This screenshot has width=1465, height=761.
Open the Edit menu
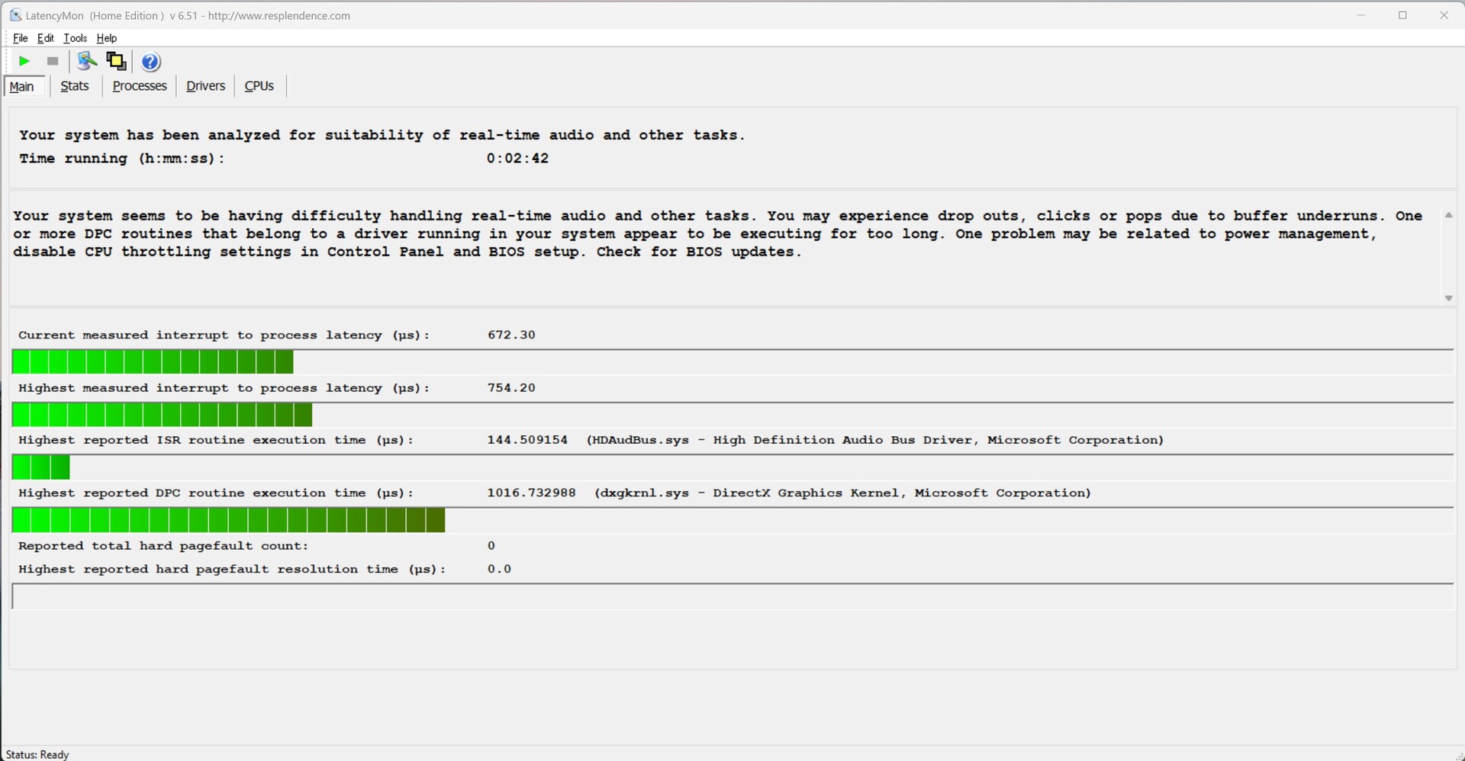pos(46,38)
